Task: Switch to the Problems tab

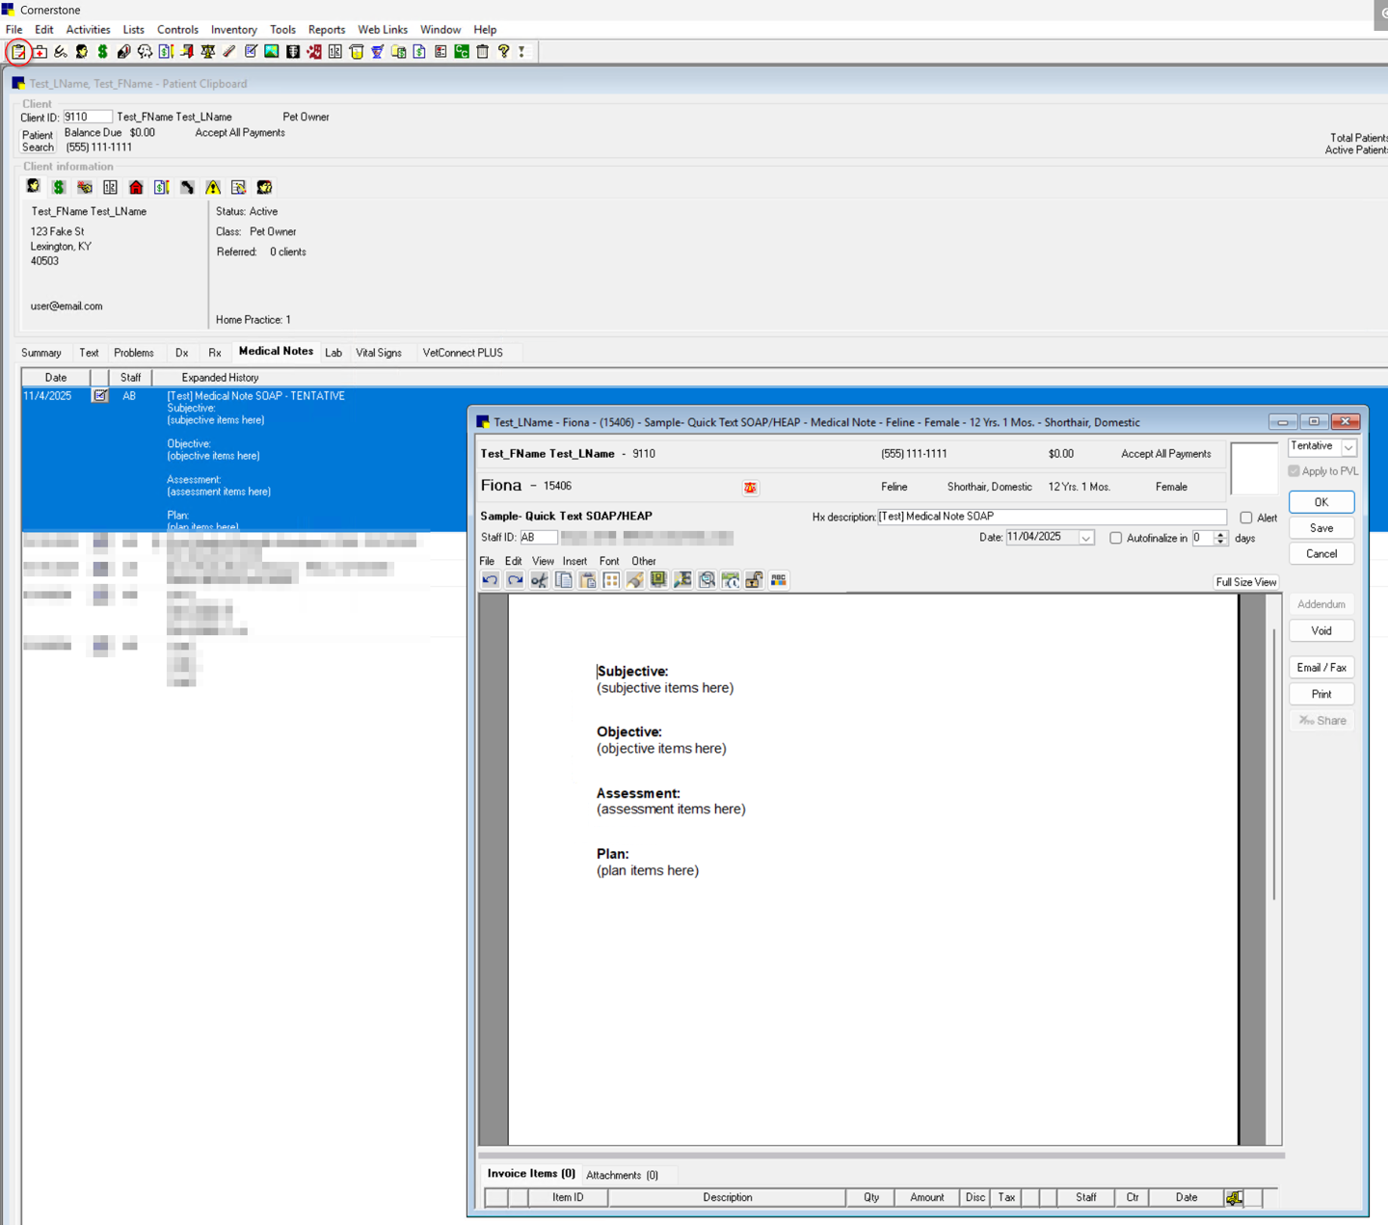Action: coord(134,353)
